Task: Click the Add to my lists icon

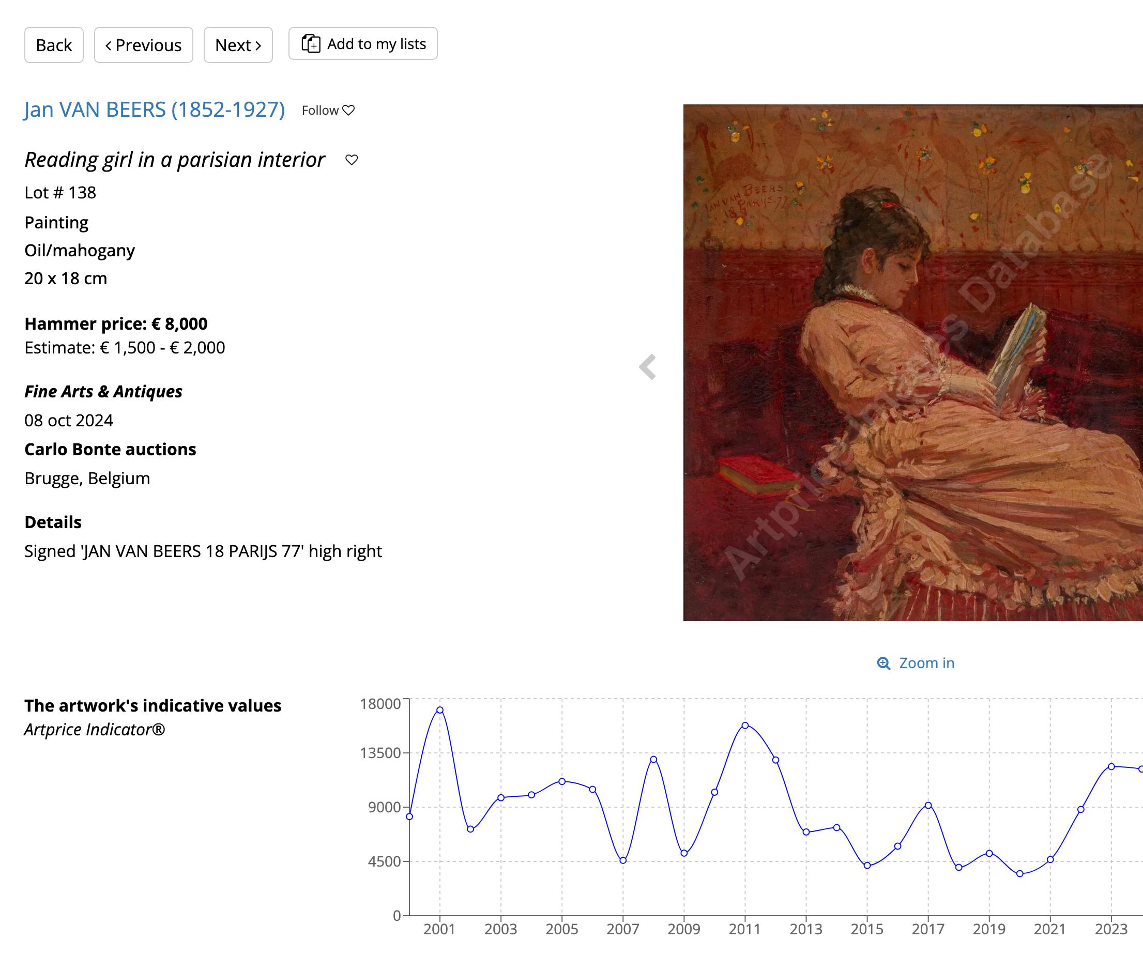Action: click(311, 43)
